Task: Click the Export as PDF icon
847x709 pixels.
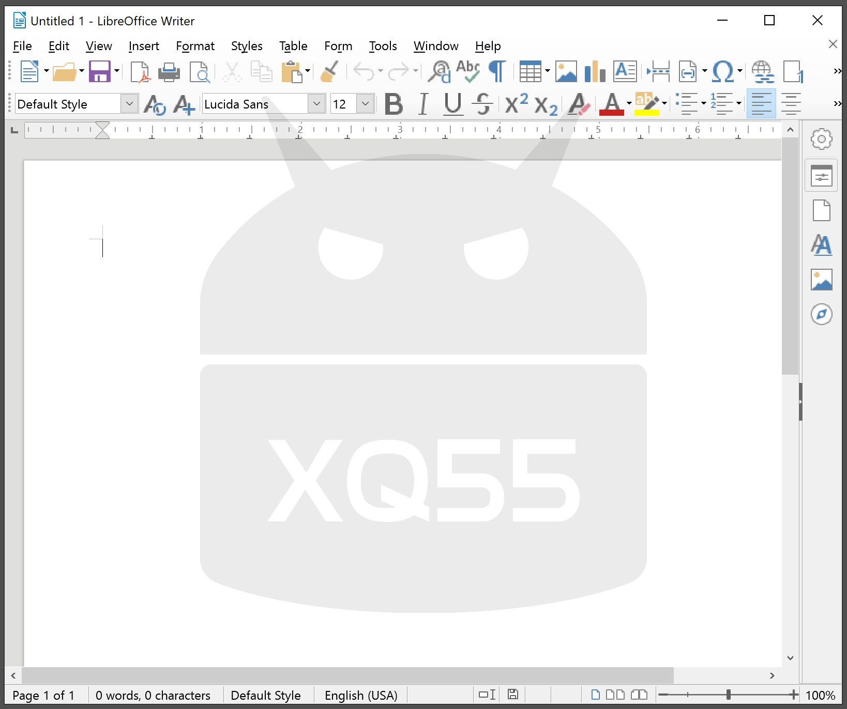Action: 140,72
